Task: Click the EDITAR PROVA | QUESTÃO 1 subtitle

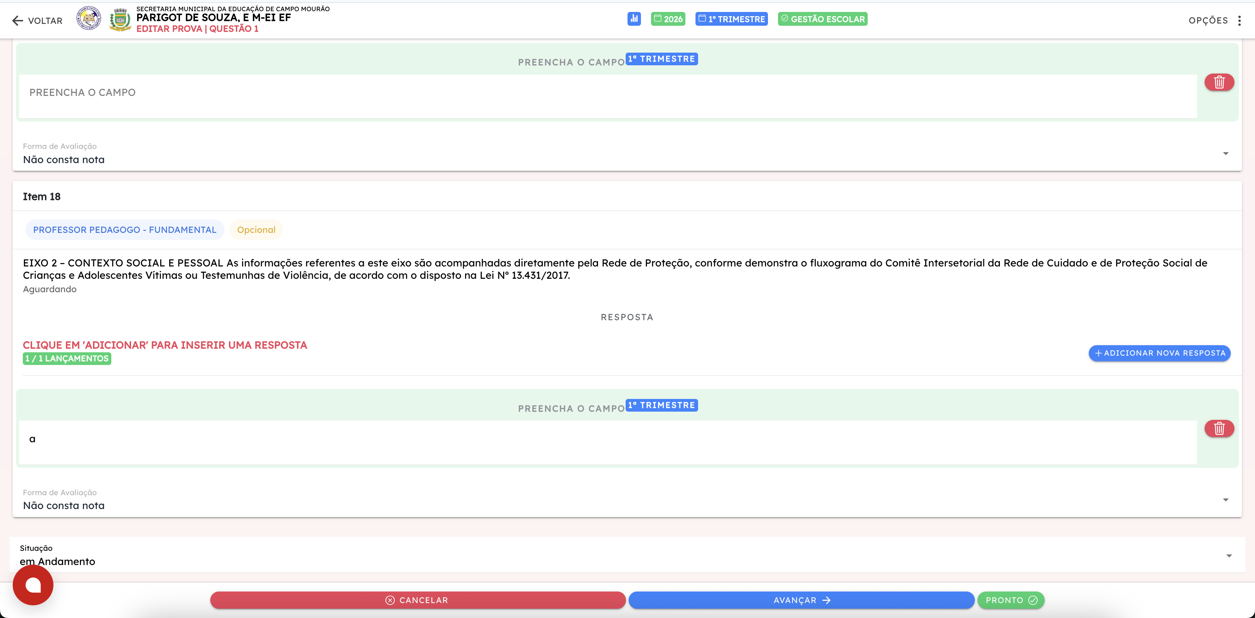Action: pyautogui.click(x=197, y=29)
